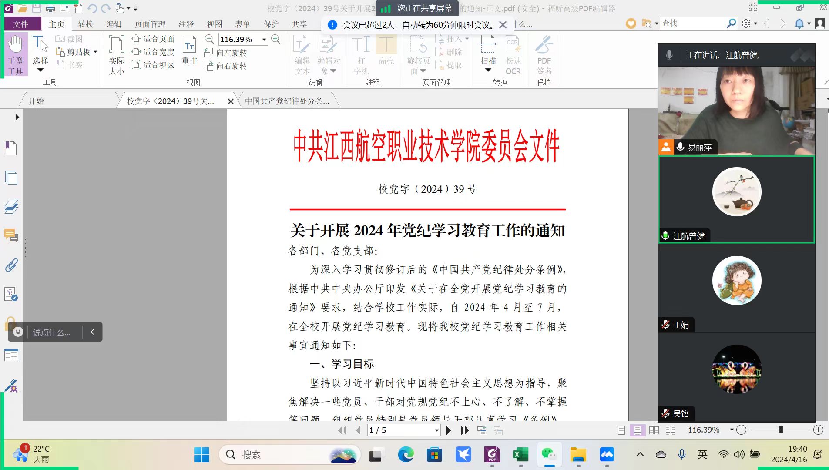Viewport: 829px width, 470px height.
Task: Click the rotate left (向左旋转) icon
Action: tap(209, 53)
